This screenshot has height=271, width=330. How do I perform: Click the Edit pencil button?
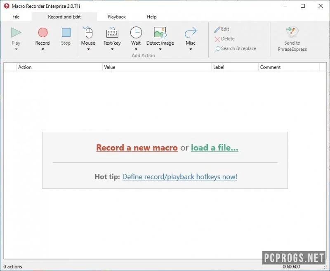222,29
